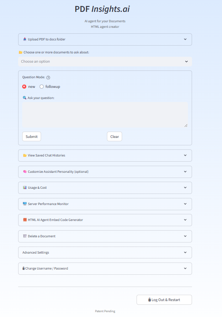Click Log Out & Restart
Image resolution: width=222 pixels, height=317 pixels.
click(164, 300)
